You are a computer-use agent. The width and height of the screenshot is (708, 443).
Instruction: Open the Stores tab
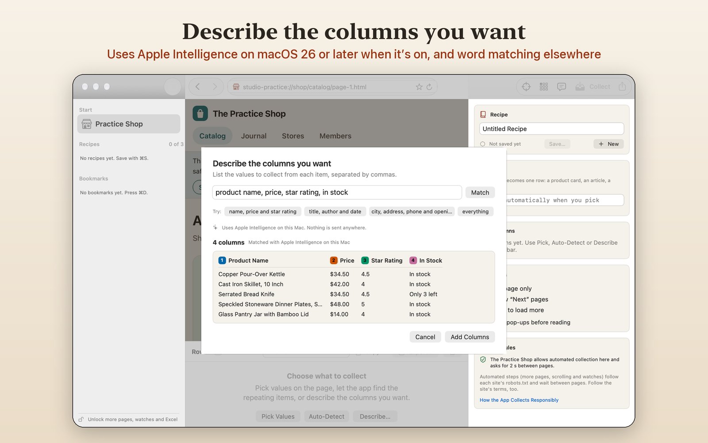(293, 136)
